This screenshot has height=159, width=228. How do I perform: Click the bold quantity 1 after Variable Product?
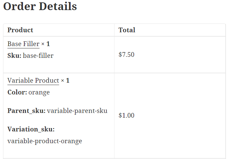point(68,81)
